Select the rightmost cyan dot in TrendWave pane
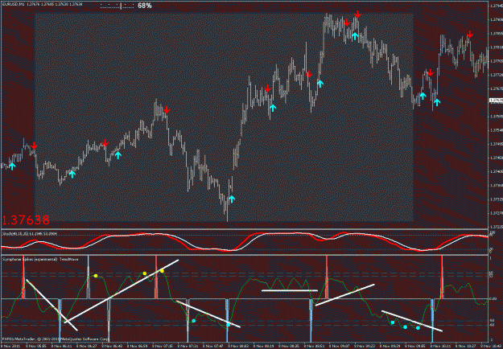 click(x=418, y=328)
